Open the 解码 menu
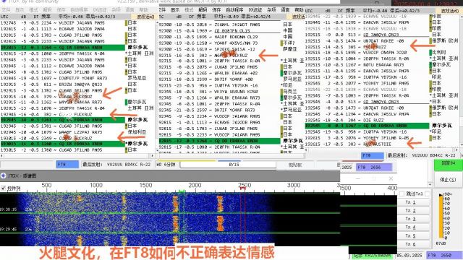This screenshot has height=260, width=463. (x=203, y=9)
